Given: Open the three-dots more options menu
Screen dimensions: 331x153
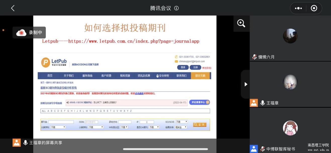Looking at the screenshot, I should (298, 8).
